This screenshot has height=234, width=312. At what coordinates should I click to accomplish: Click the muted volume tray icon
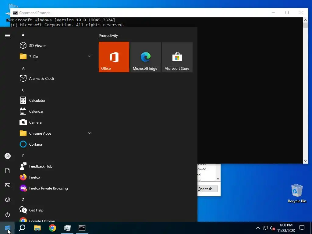272,228
